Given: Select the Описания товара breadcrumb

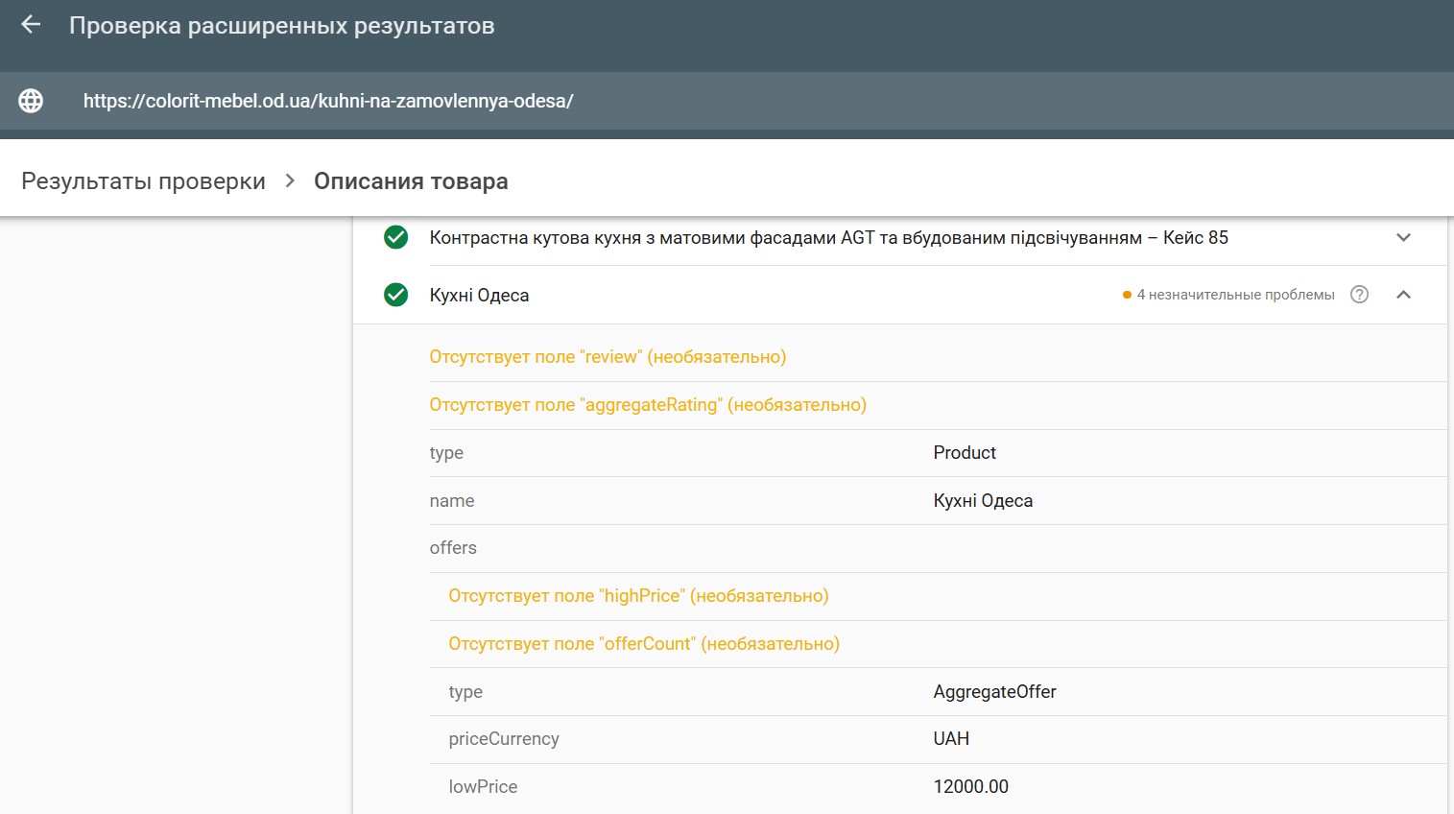Looking at the screenshot, I should [x=411, y=181].
